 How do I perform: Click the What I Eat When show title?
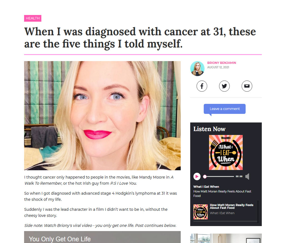pyautogui.click(x=206, y=187)
